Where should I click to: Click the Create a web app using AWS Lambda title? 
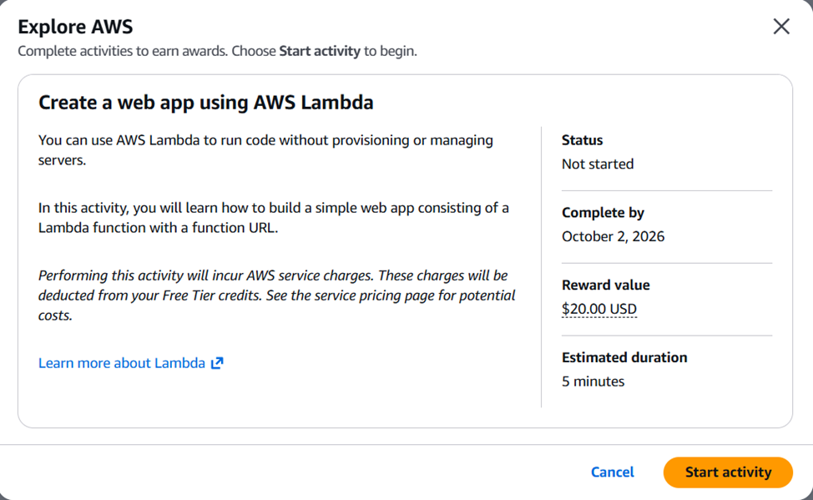[x=206, y=103]
